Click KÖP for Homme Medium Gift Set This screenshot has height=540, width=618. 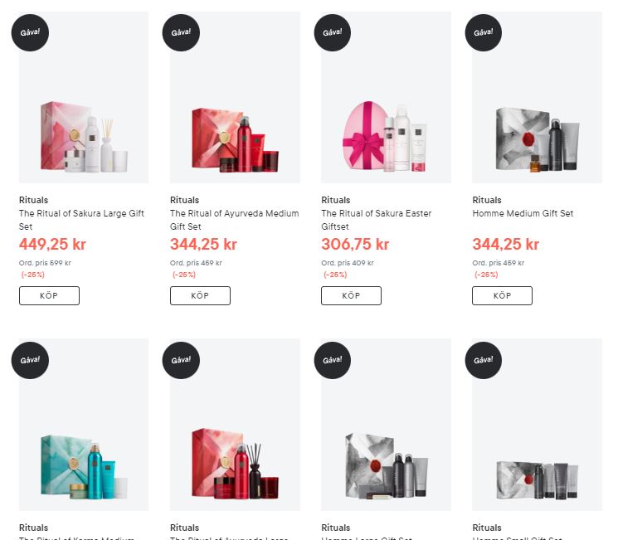[x=502, y=295]
